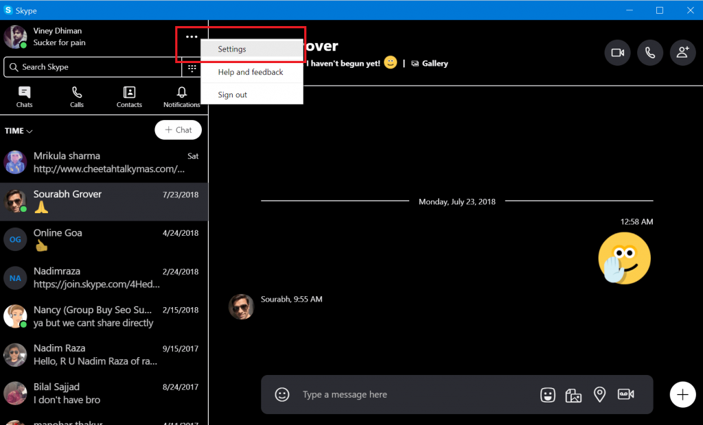Switch to the Contacts tab
The image size is (703, 425).
[x=129, y=97]
